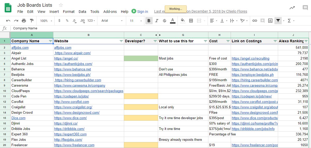Toggle italic formatting

coord(157,21)
